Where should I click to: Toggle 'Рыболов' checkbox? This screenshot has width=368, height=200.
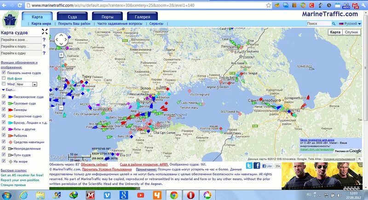click(x=4, y=135)
